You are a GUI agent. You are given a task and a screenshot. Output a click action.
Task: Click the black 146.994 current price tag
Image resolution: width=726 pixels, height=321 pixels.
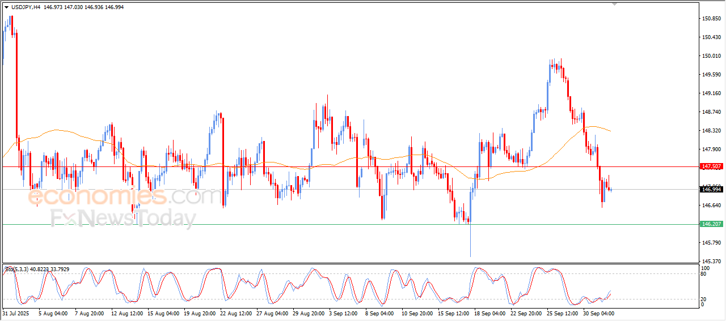(x=711, y=190)
